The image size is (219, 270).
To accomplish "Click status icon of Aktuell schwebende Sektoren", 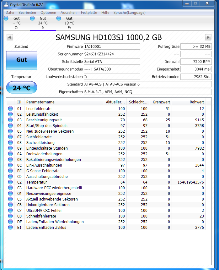I will 10,199.
